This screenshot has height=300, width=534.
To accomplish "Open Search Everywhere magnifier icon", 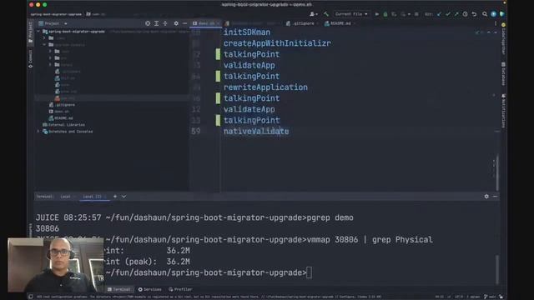I will click(x=485, y=14).
